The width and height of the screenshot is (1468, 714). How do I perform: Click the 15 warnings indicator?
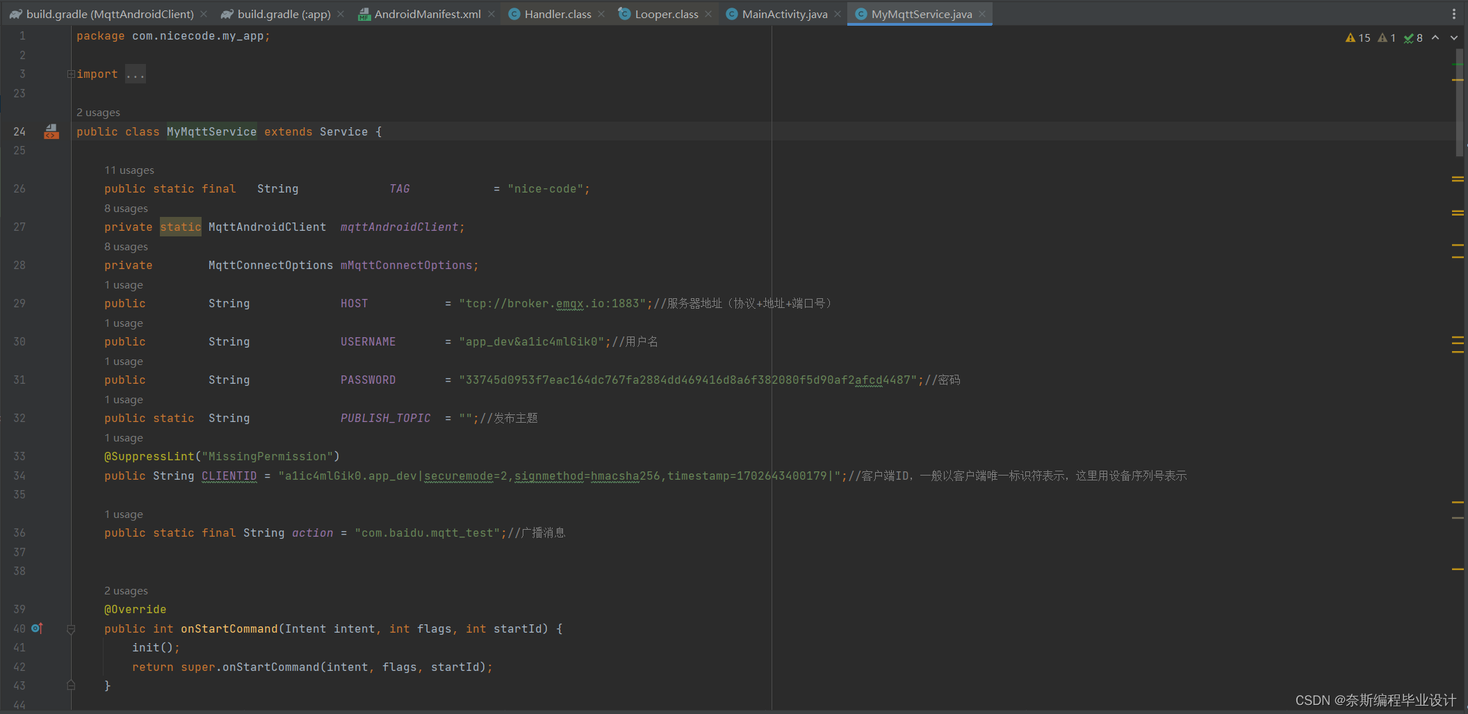(1358, 38)
